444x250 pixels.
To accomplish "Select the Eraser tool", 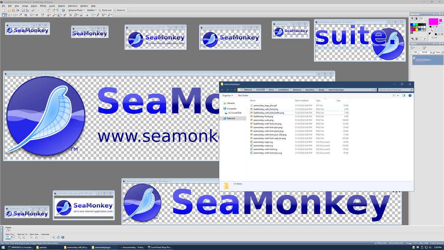I will coord(65,15).
